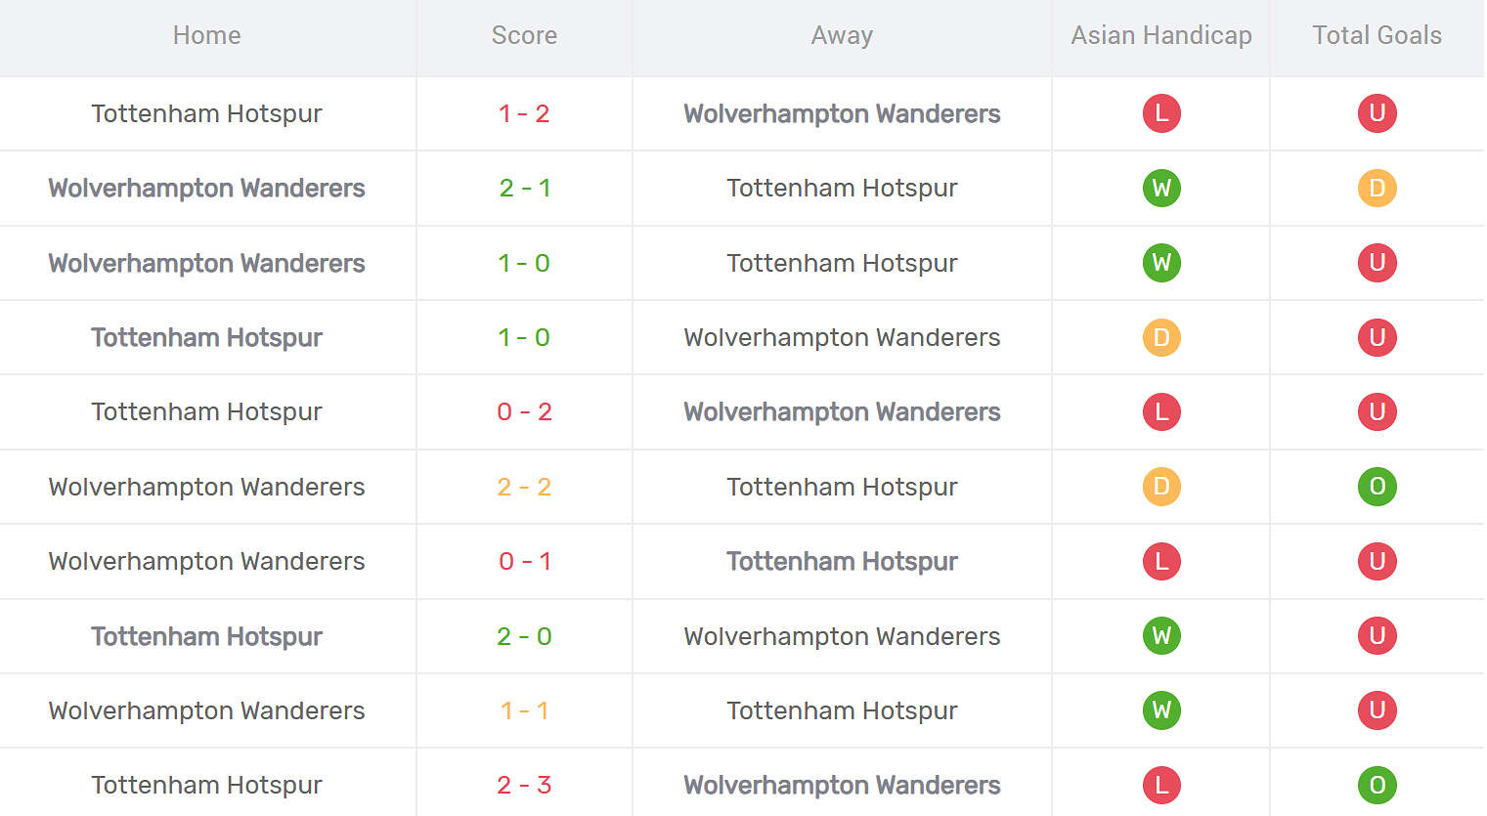The width and height of the screenshot is (1487, 816).
Task: Click the Away column header
Action: 842,35
